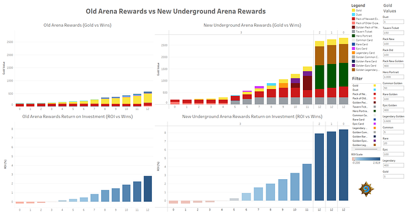Click dark red Golden Pack segment of 11-wins bar
This screenshot has height=214, width=407.
click(x=307, y=83)
